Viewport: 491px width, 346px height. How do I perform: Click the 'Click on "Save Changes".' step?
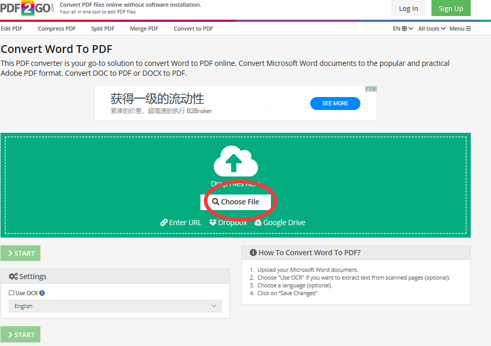pos(288,293)
